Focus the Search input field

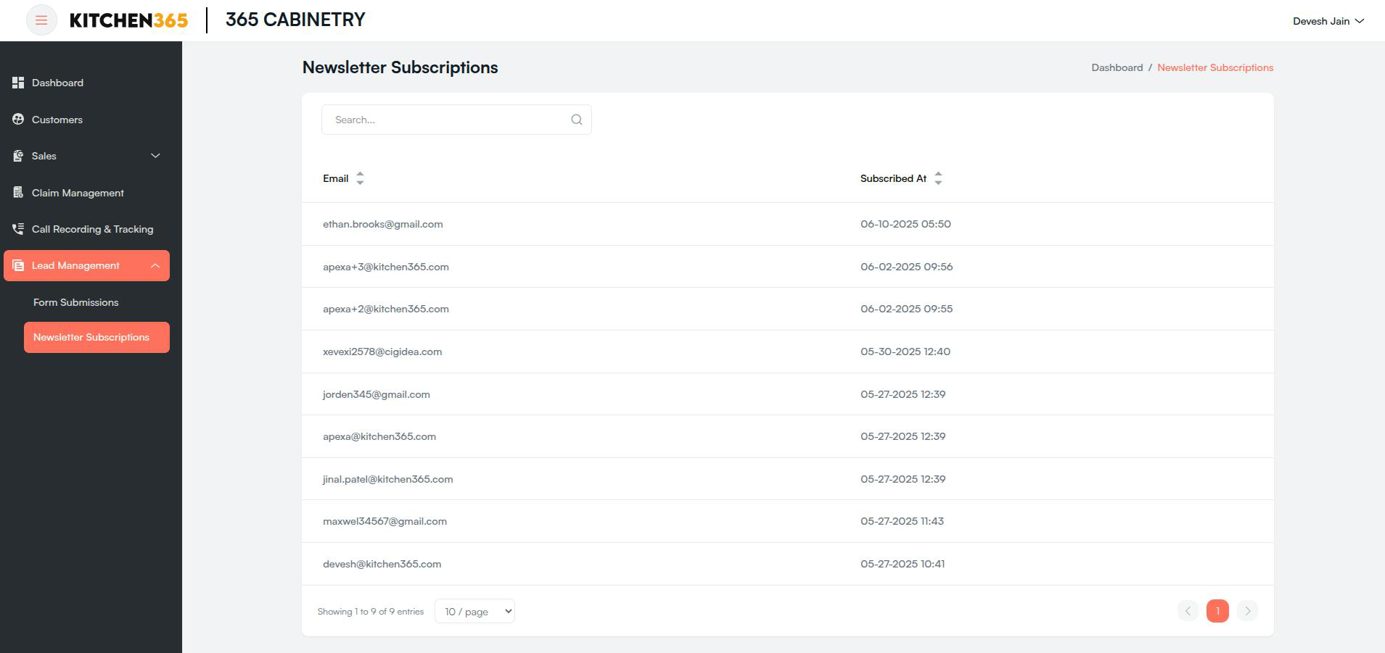tap(456, 120)
